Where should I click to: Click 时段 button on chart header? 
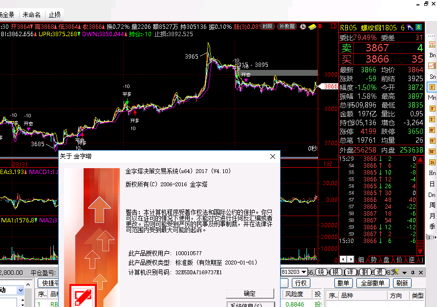[267, 26]
